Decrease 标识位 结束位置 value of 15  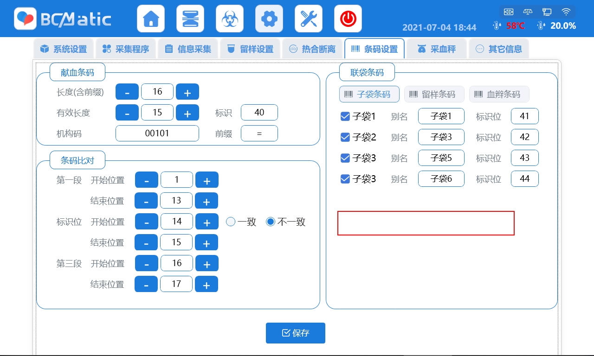coord(146,242)
